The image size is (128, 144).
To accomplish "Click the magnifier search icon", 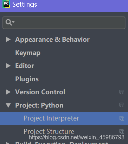I will 9,22.
